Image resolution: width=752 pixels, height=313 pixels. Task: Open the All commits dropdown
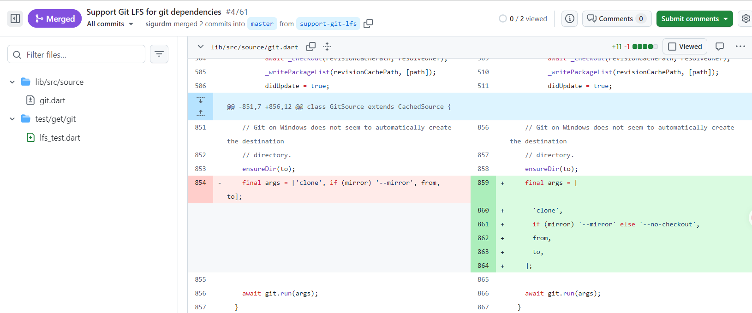[110, 24]
